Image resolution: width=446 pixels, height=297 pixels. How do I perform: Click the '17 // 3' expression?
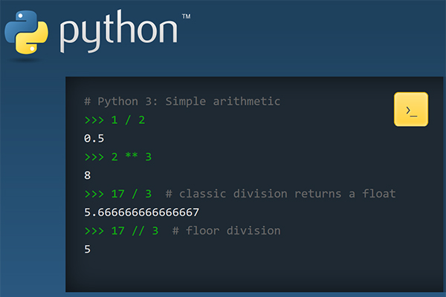(139, 231)
